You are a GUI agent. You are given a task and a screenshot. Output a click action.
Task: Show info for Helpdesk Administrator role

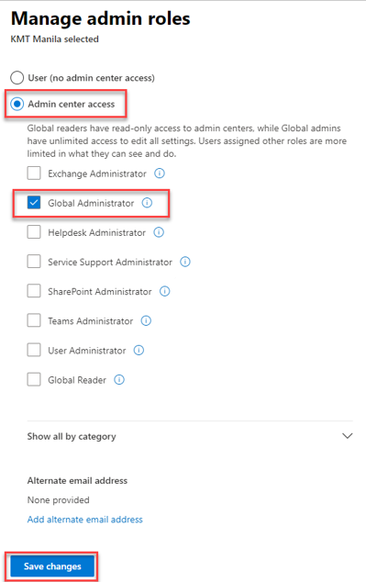click(x=159, y=232)
